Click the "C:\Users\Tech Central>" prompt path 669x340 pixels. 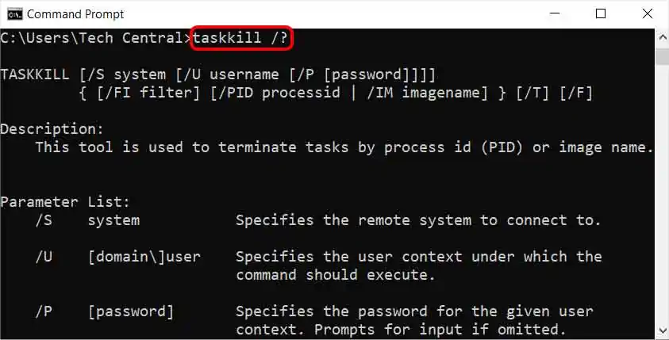pyautogui.click(x=95, y=37)
